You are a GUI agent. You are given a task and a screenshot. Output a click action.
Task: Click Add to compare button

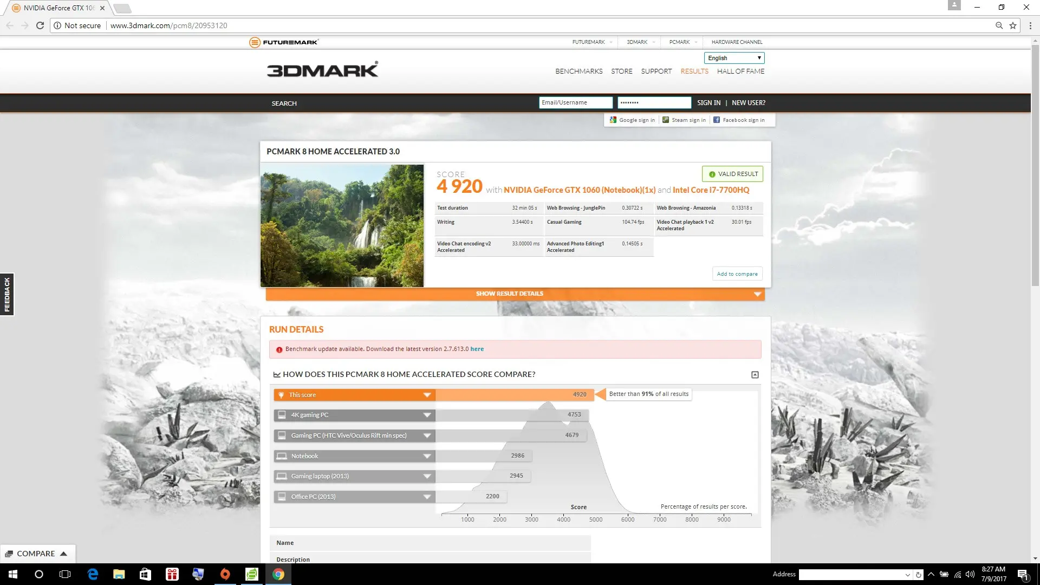[x=737, y=274]
